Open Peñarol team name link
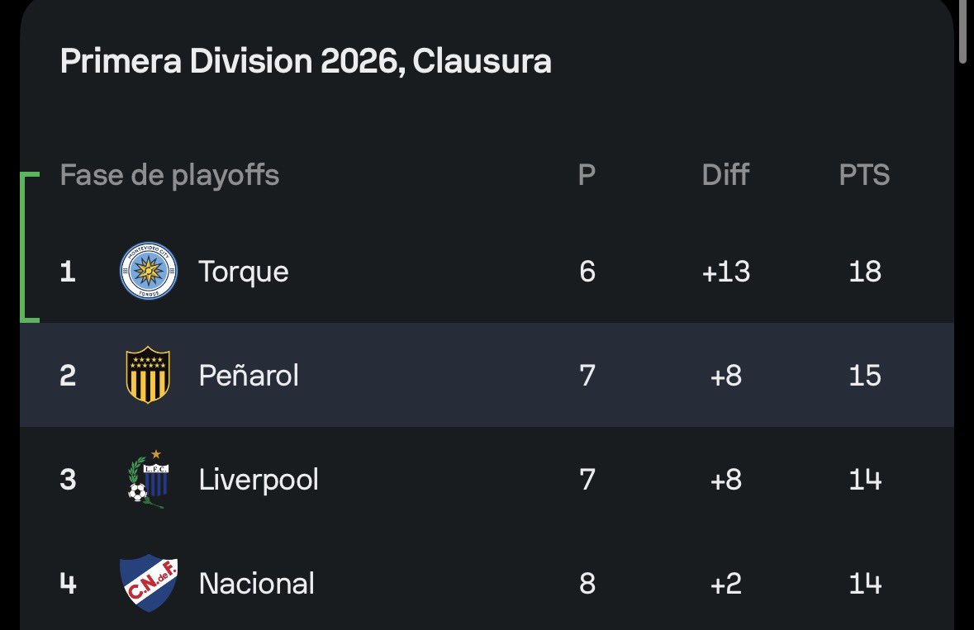974x630 pixels. [249, 375]
